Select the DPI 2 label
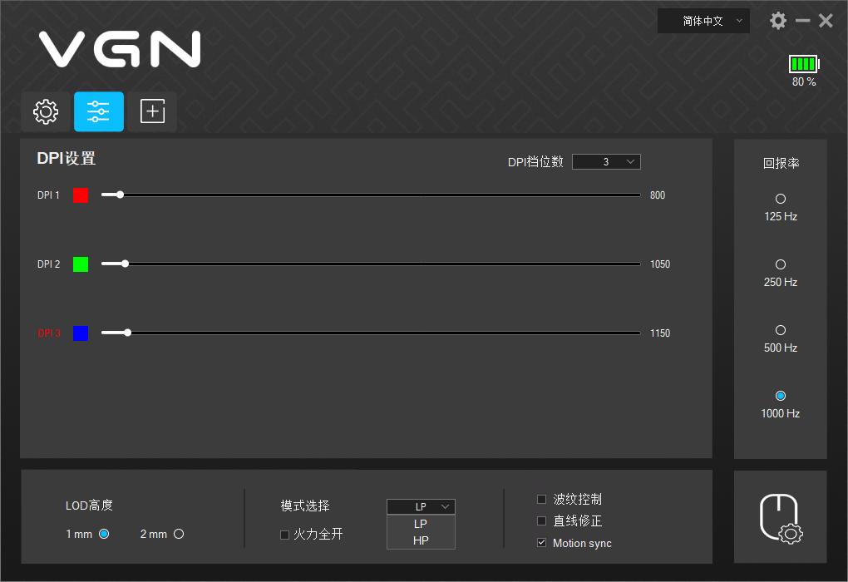The image size is (848, 582). tap(49, 264)
